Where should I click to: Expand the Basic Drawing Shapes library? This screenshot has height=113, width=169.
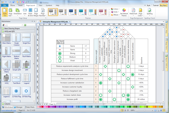click(18, 29)
